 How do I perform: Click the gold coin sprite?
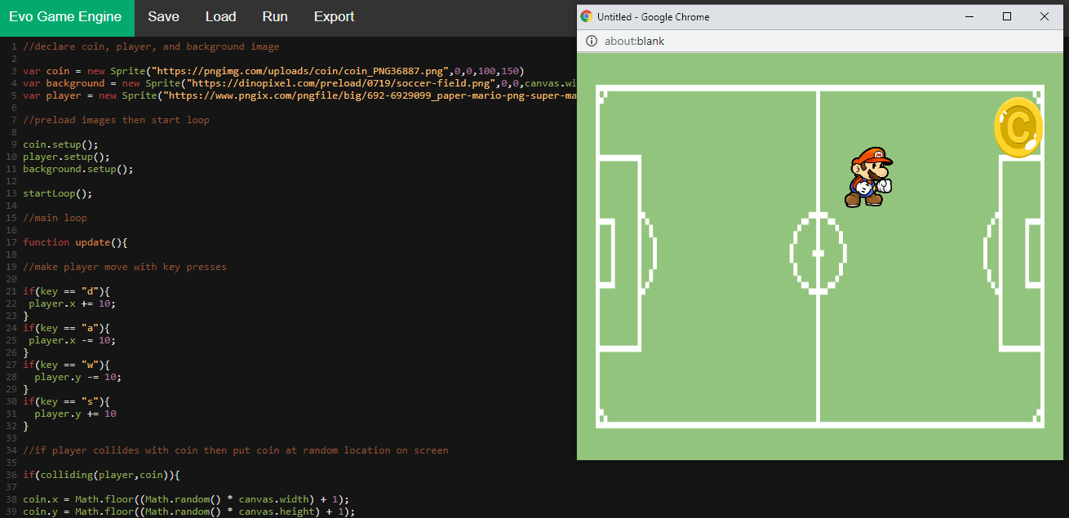tap(1018, 127)
